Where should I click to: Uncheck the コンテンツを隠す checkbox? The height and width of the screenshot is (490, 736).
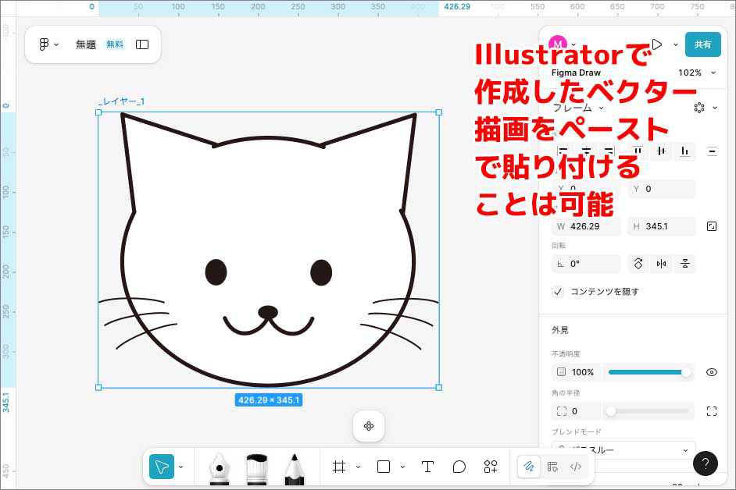click(x=558, y=292)
